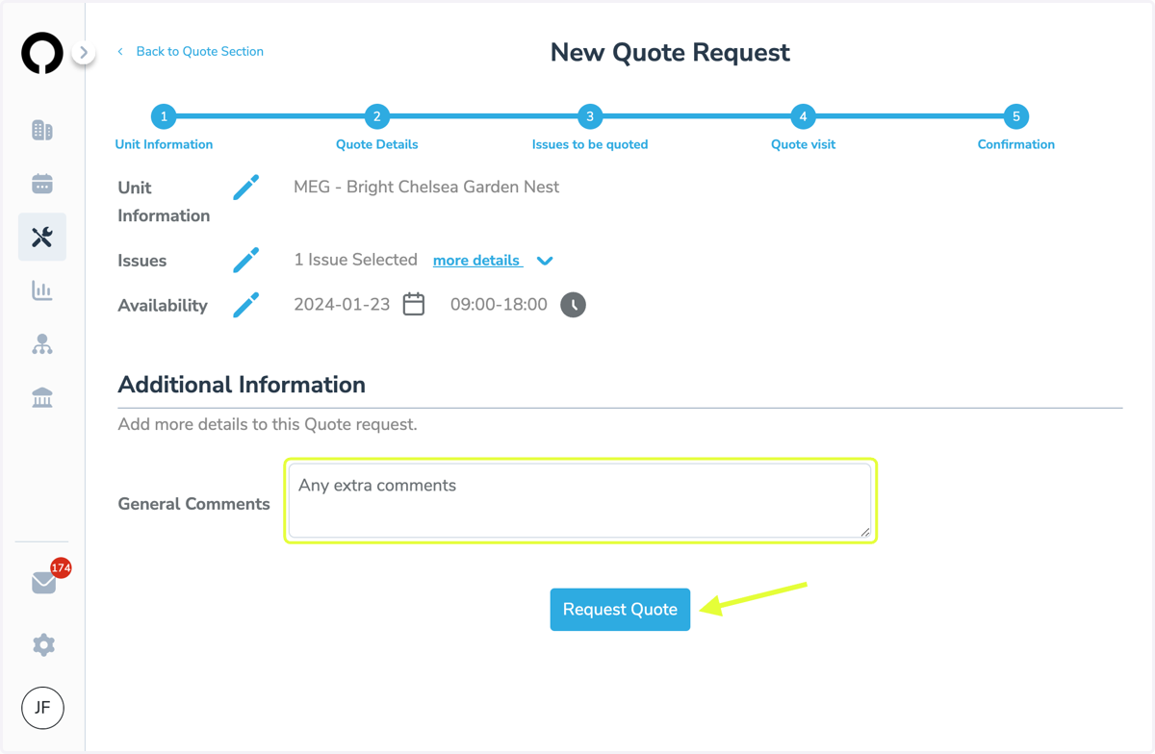
Task: Open the team hierarchy sidebar icon
Action: [42, 344]
